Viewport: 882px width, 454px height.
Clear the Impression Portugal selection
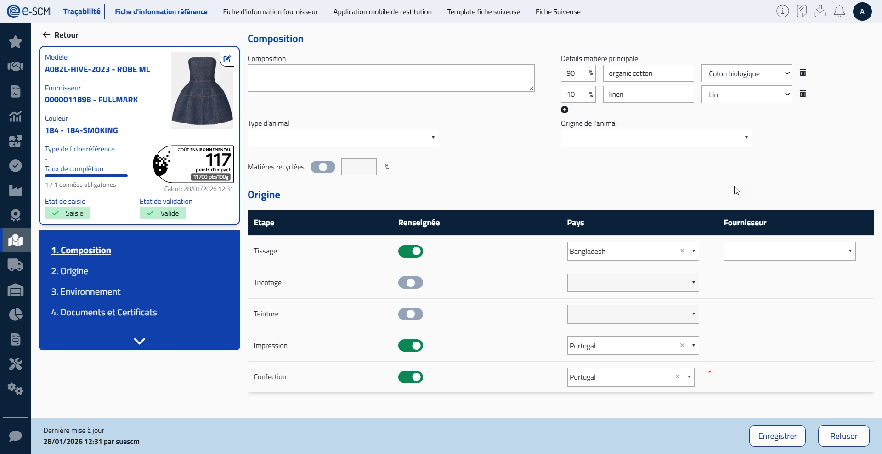(x=682, y=345)
